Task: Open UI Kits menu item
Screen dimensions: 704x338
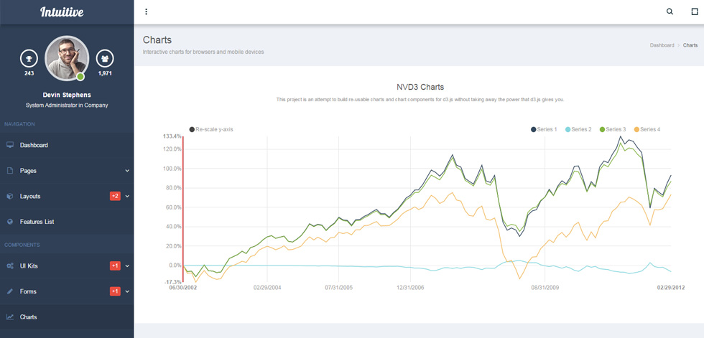Action: pyautogui.click(x=67, y=266)
